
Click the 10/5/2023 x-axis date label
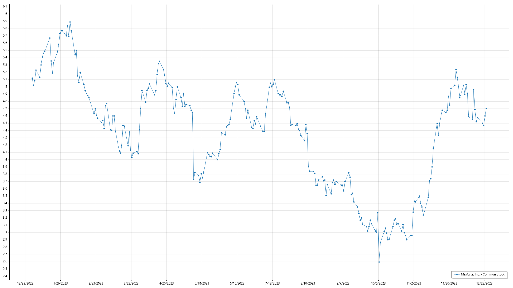[378, 283]
